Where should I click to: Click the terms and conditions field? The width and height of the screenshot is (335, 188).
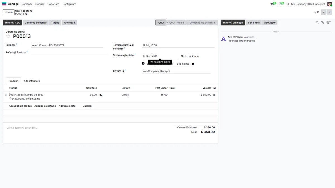click(88, 128)
